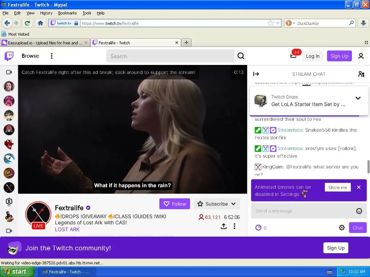Viewport: 370px width, 277px height.
Task: Click the search magnifier button
Action: point(241,56)
